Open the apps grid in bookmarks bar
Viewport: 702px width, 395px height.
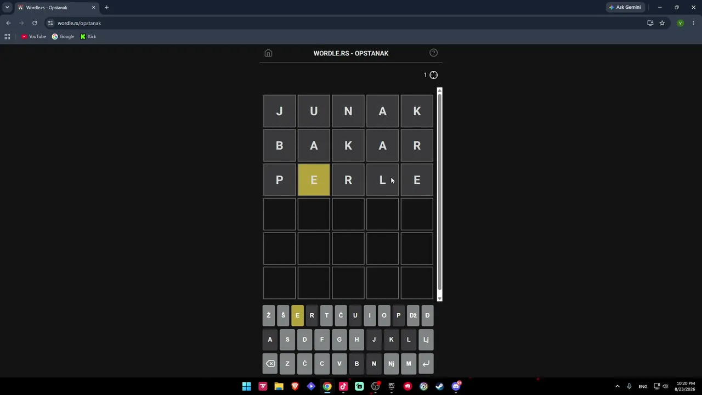point(7,37)
